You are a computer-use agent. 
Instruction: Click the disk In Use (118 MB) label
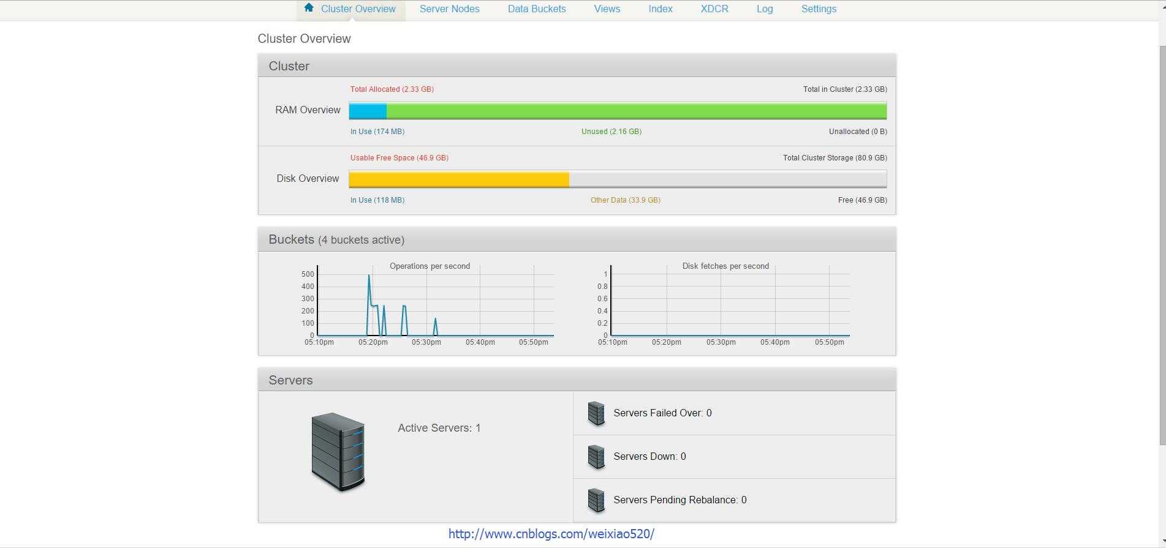(x=377, y=200)
